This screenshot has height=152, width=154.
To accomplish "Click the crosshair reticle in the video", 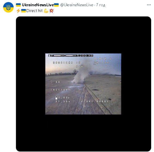I will point(82,78).
